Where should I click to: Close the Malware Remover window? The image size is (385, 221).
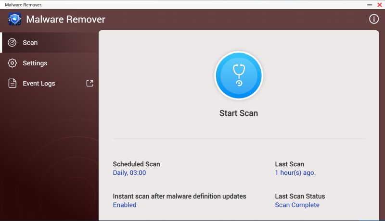coord(380,5)
